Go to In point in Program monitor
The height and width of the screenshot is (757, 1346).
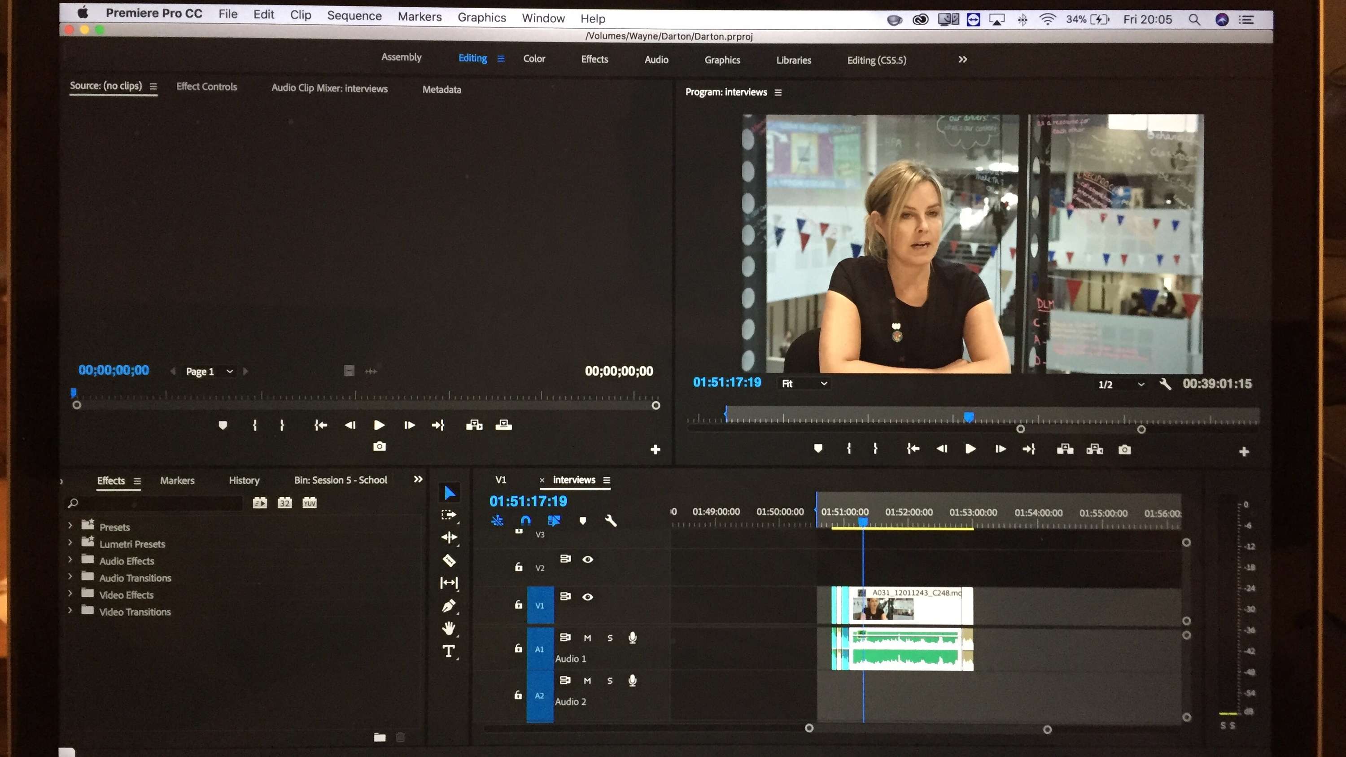coord(912,448)
